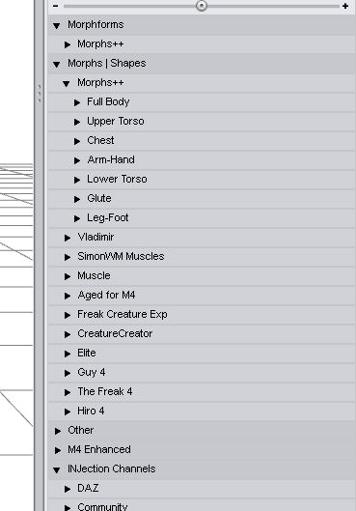Expand the Freak Creature Exp group

point(68,315)
